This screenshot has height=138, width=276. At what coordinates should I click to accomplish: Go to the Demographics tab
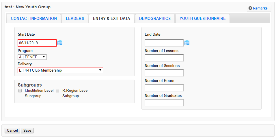pos(155,18)
